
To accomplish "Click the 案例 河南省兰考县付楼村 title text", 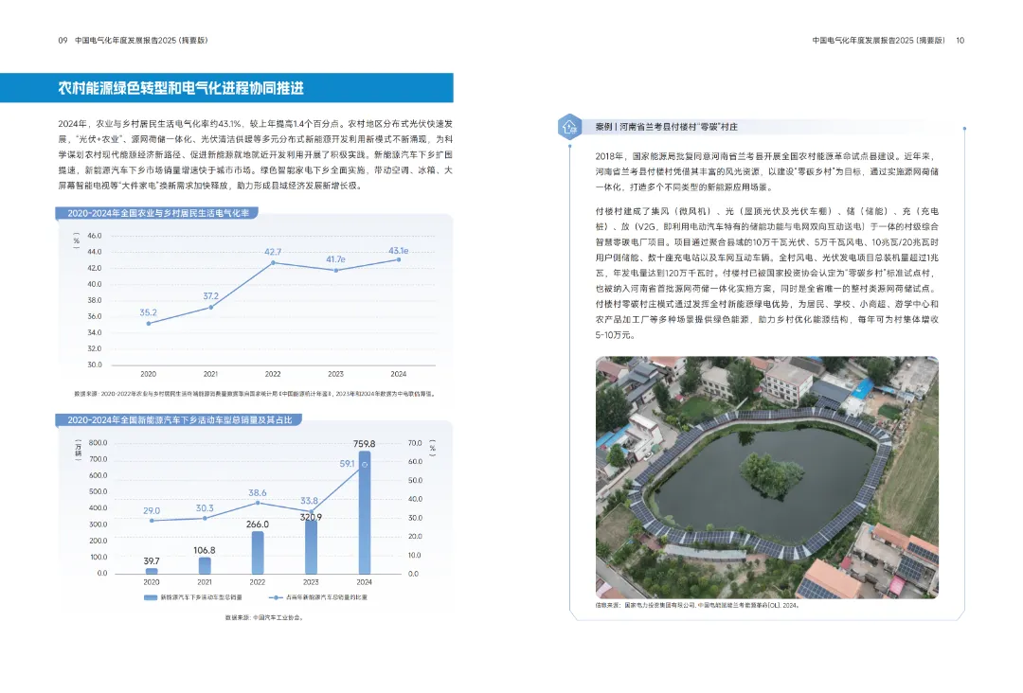I will point(665,126).
